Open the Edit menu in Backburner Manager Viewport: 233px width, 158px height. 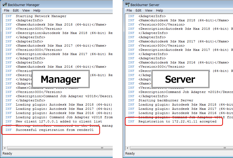pyautogui.click(x=16, y=11)
